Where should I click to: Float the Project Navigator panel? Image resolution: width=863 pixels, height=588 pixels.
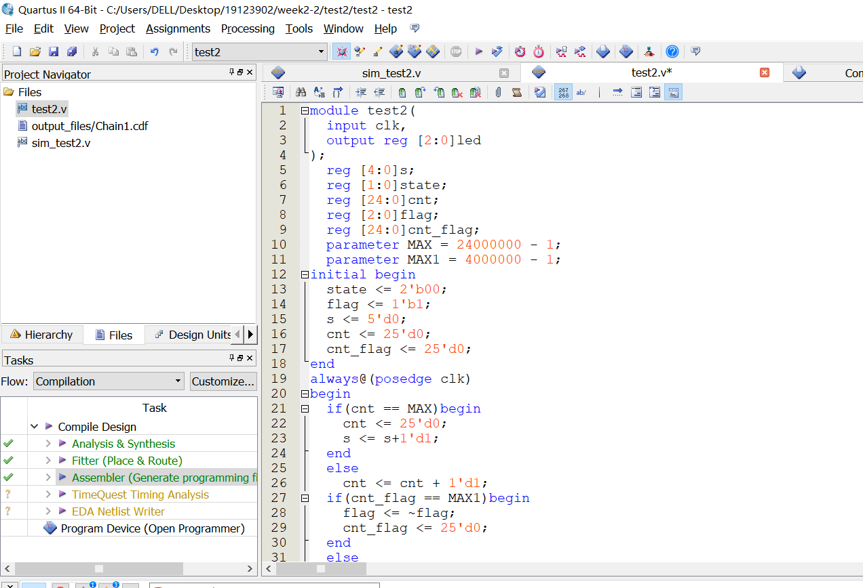tap(240, 72)
